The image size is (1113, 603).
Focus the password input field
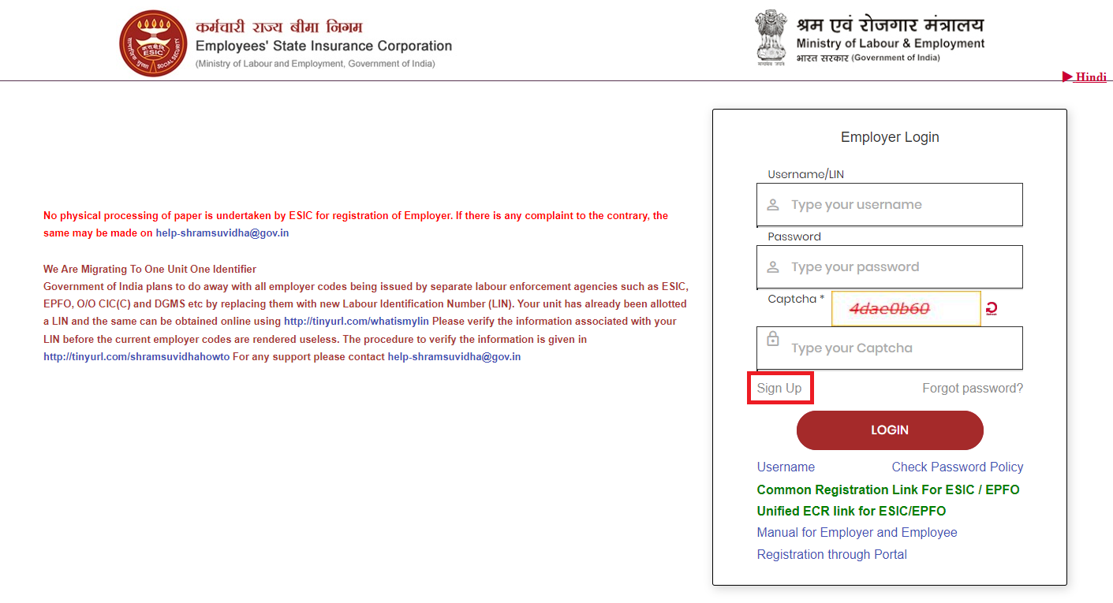899,267
